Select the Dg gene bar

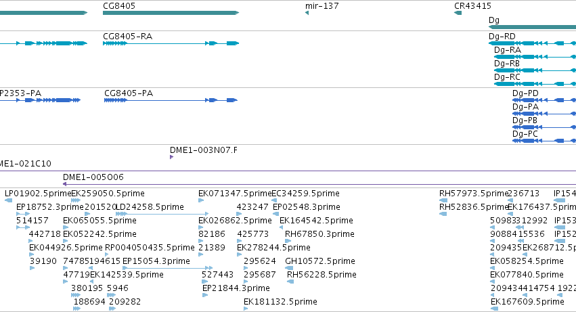click(532, 27)
